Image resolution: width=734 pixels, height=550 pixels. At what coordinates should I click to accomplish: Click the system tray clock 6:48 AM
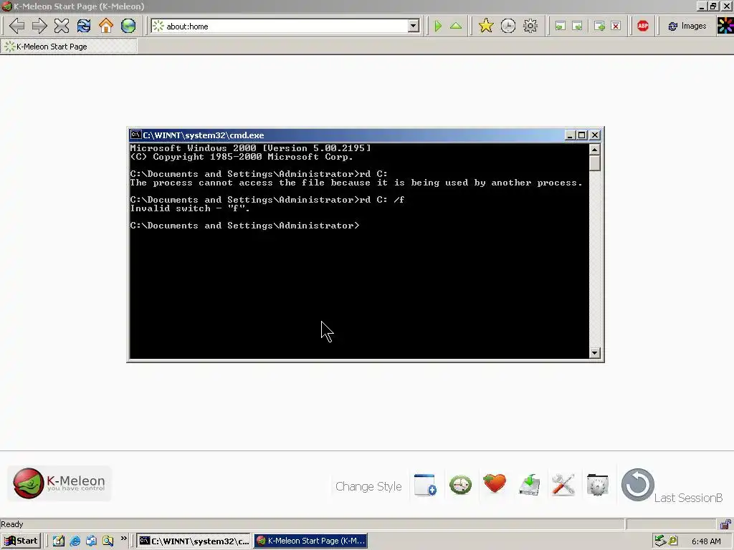706,541
